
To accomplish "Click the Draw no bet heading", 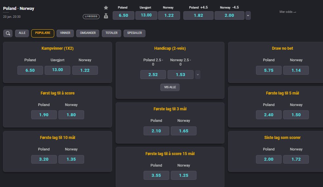I will coord(282,48).
